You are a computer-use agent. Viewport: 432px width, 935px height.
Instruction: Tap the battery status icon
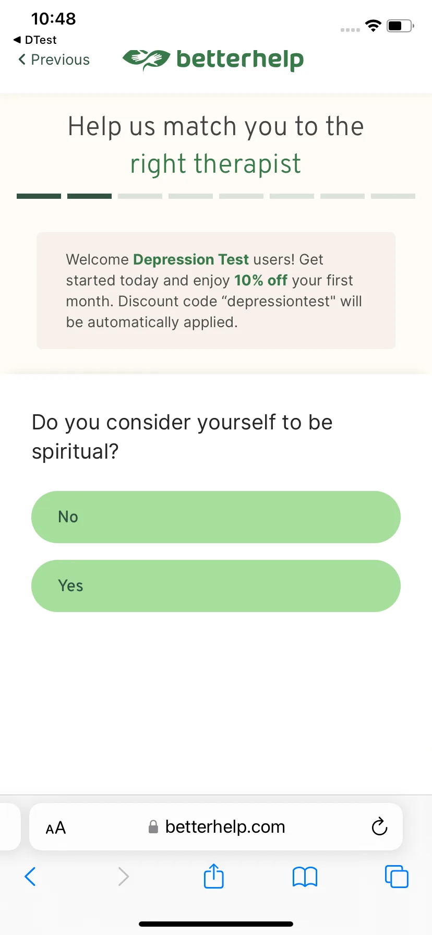coord(400,26)
